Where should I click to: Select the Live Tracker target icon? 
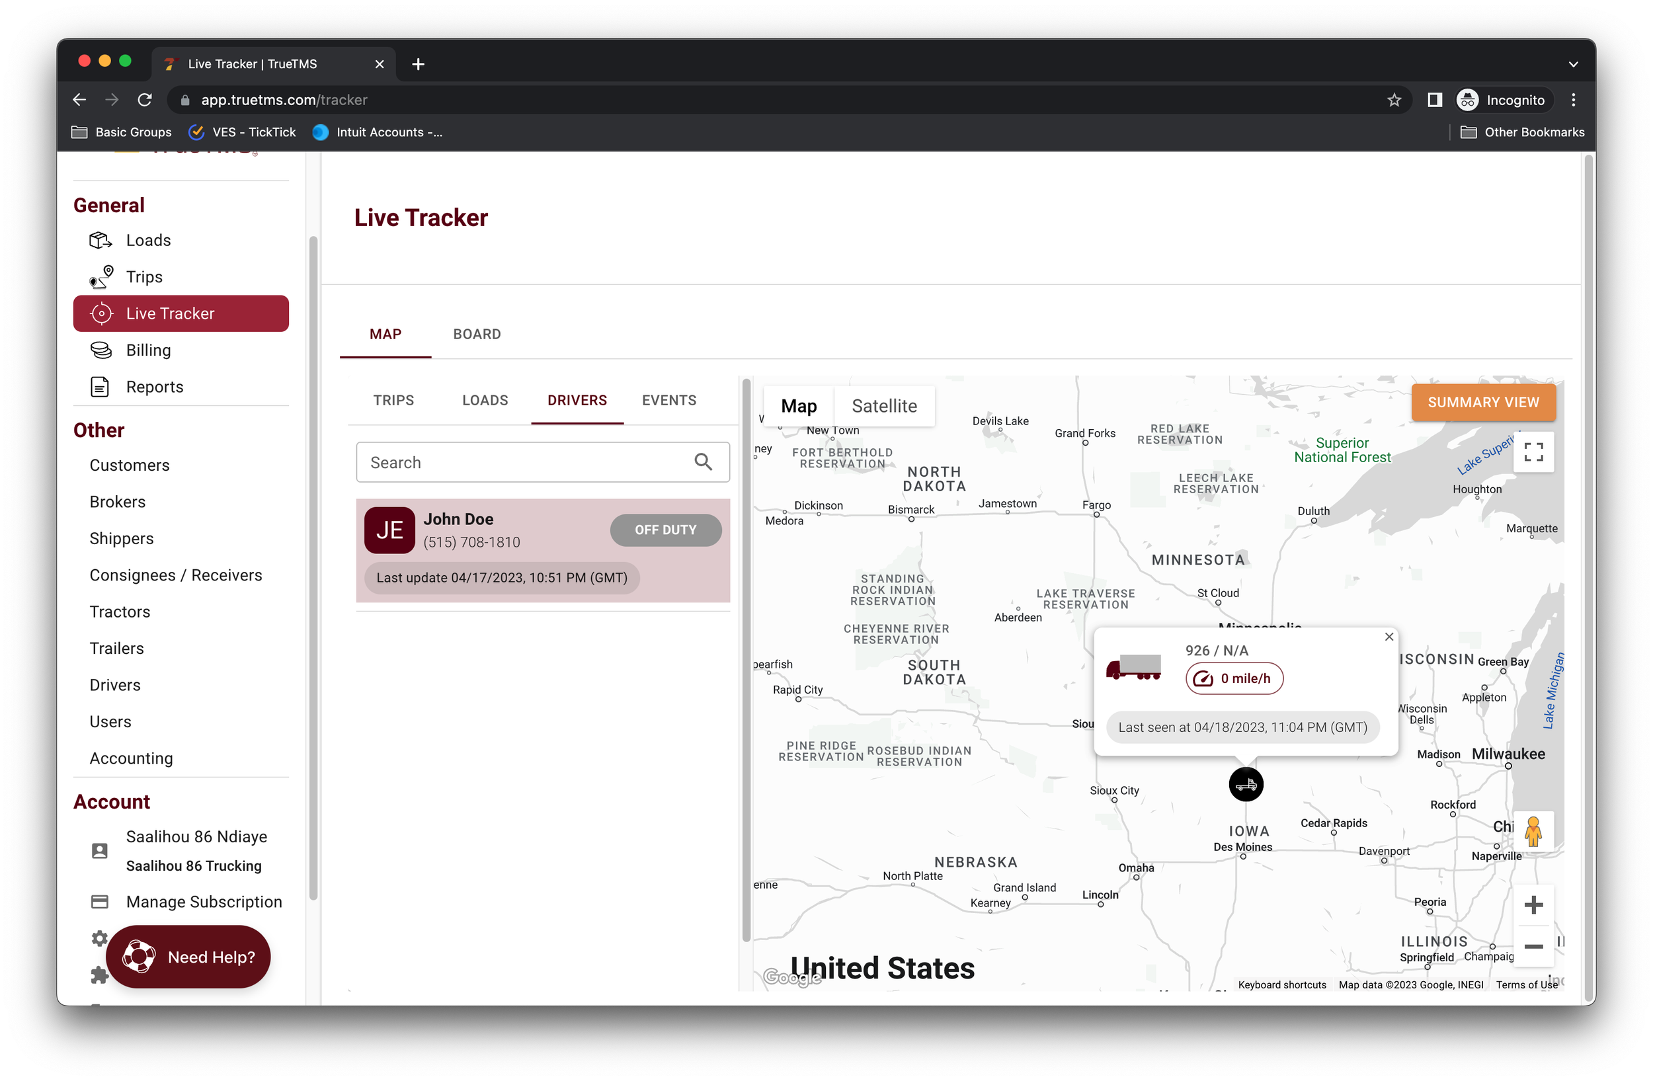click(x=101, y=314)
